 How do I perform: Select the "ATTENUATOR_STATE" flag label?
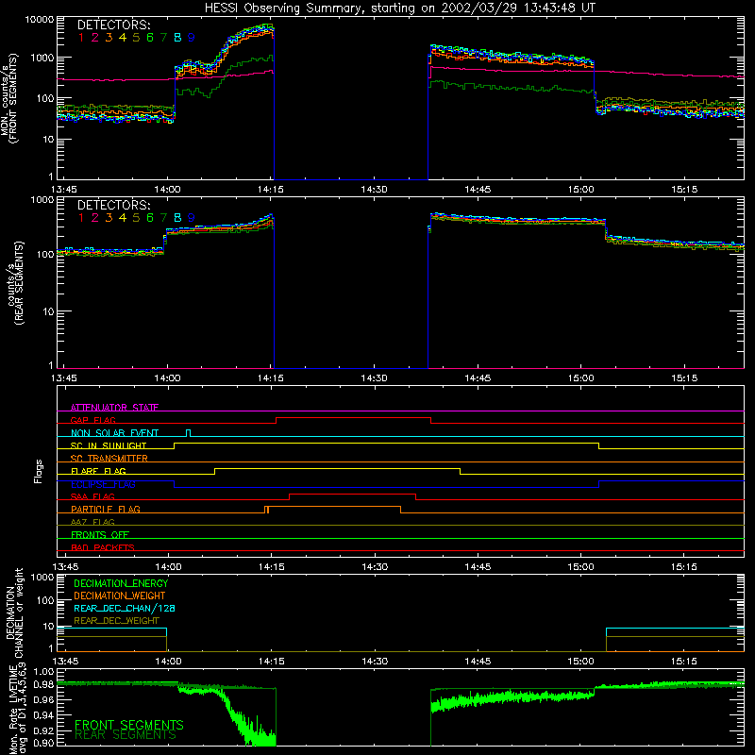tap(114, 408)
